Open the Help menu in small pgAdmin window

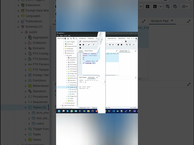point(69,36)
